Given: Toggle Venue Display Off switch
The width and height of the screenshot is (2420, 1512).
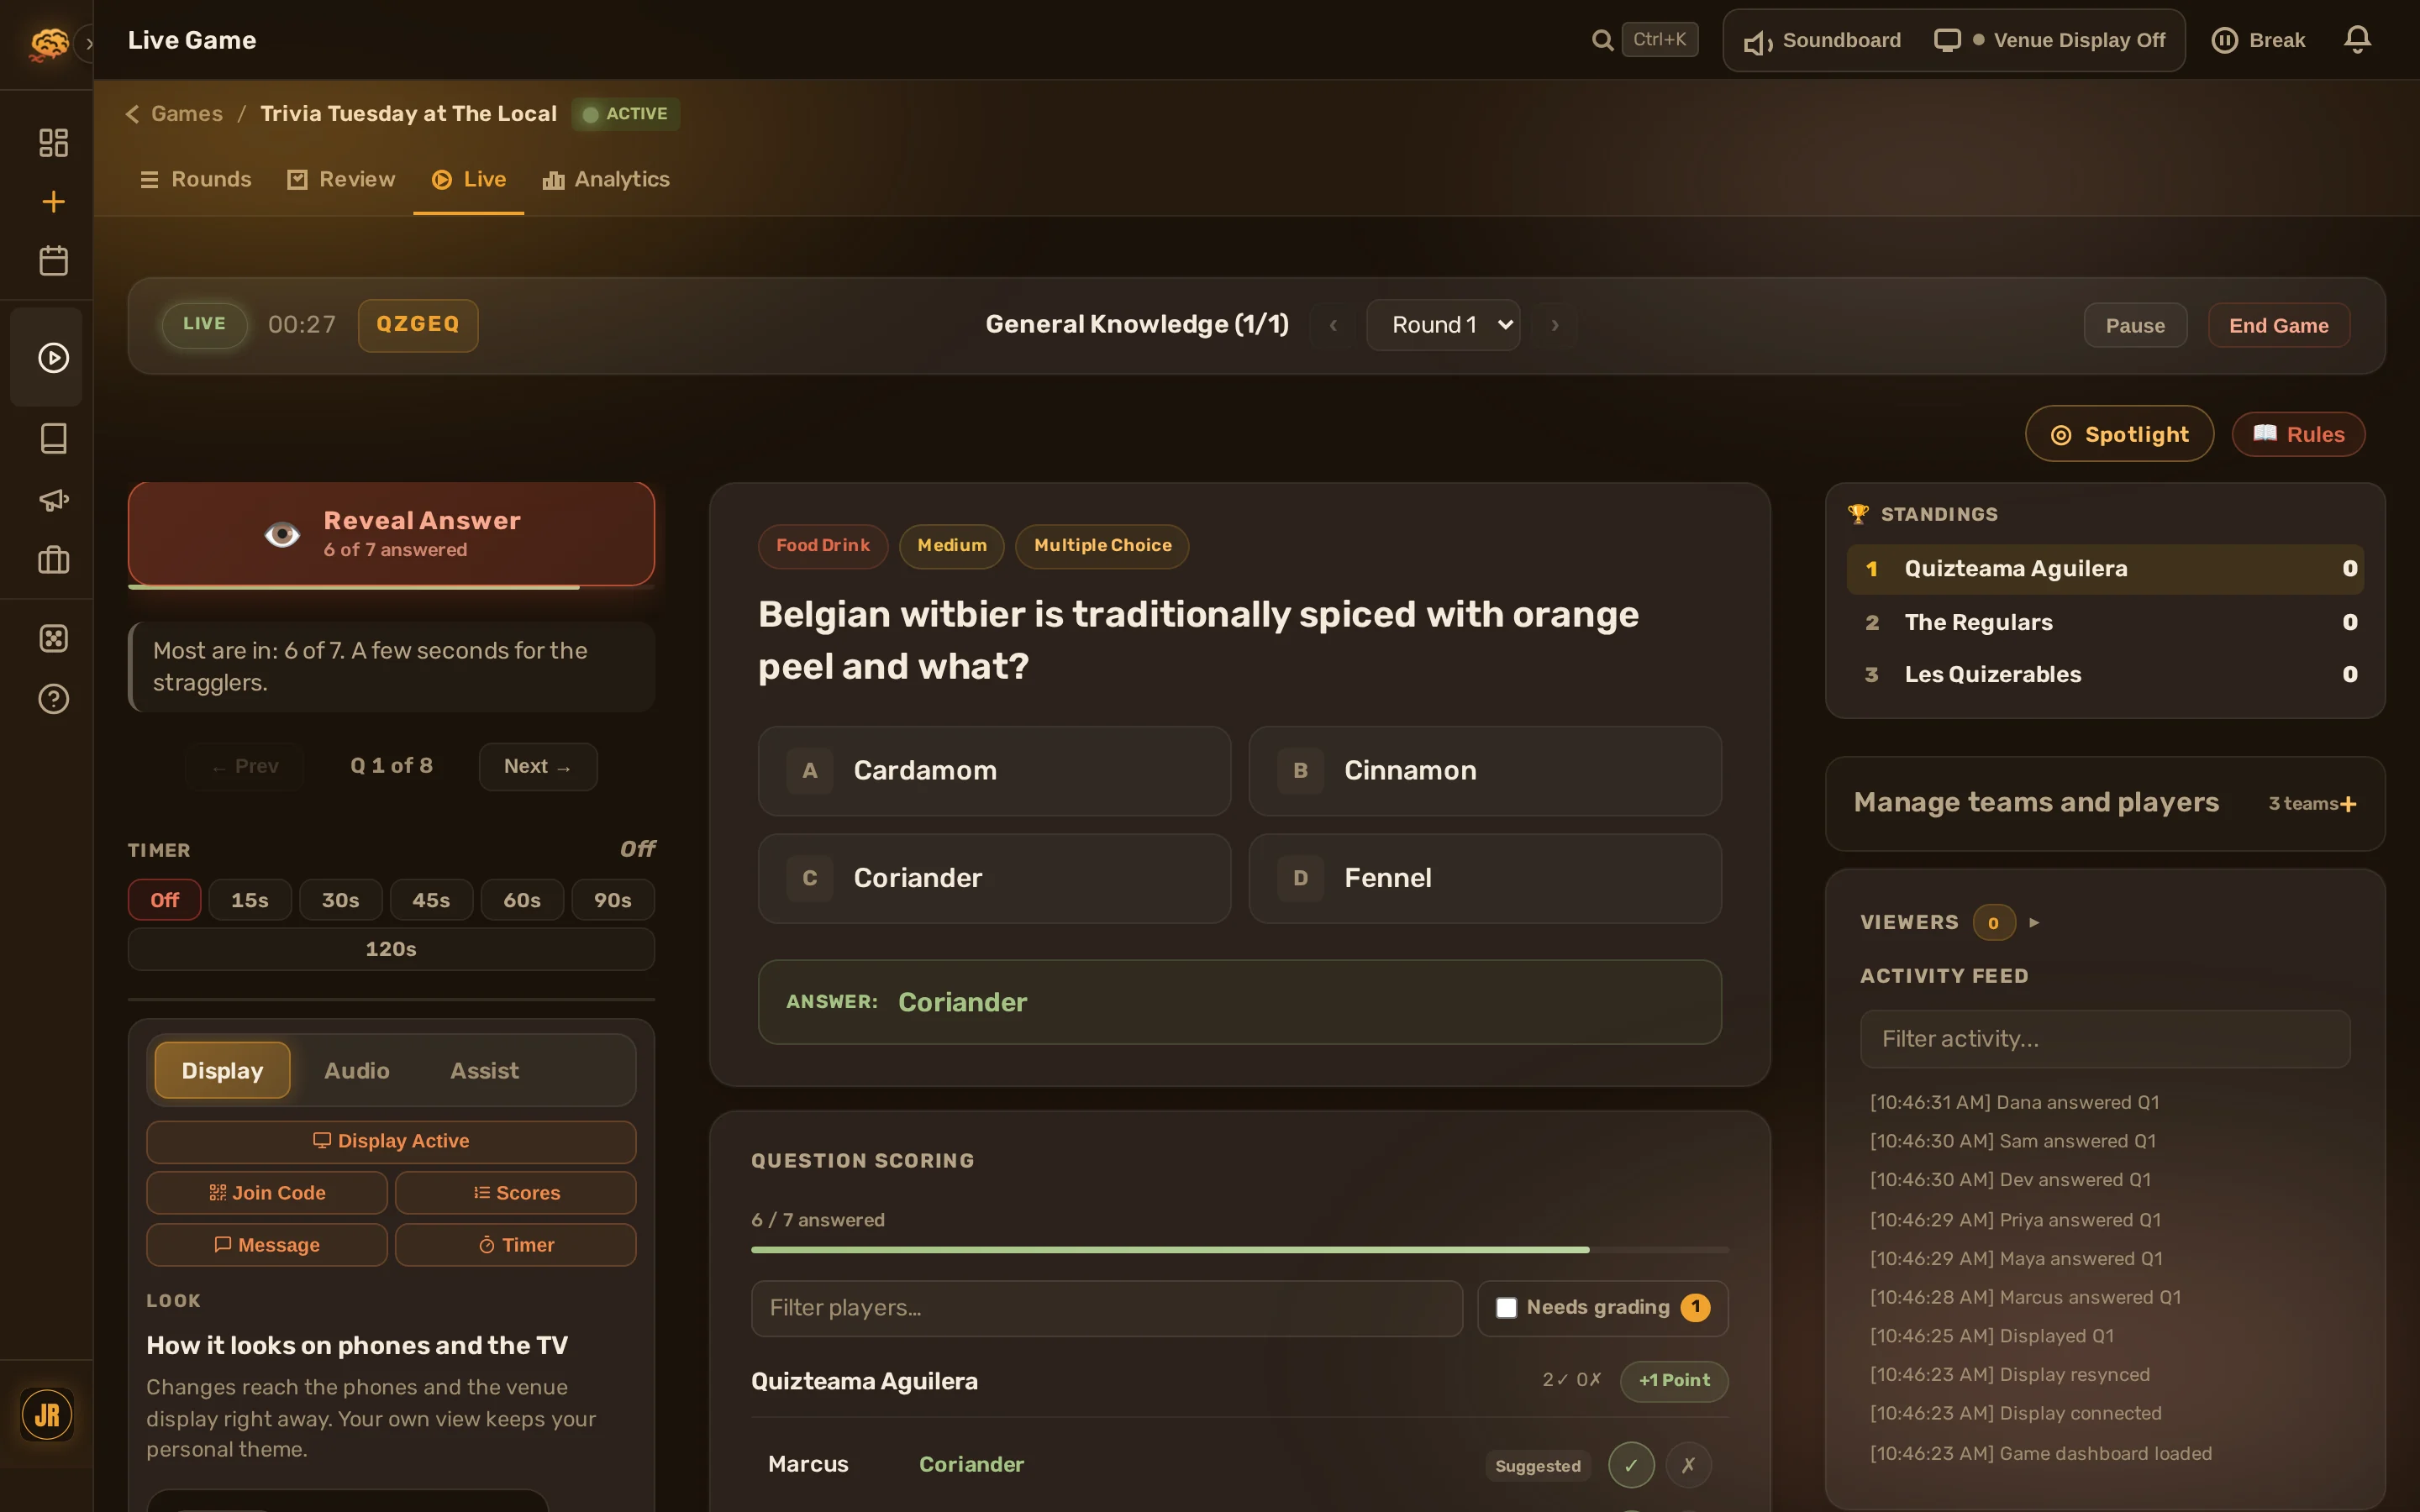Looking at the screenshot, I should (x=2050, y=40).
